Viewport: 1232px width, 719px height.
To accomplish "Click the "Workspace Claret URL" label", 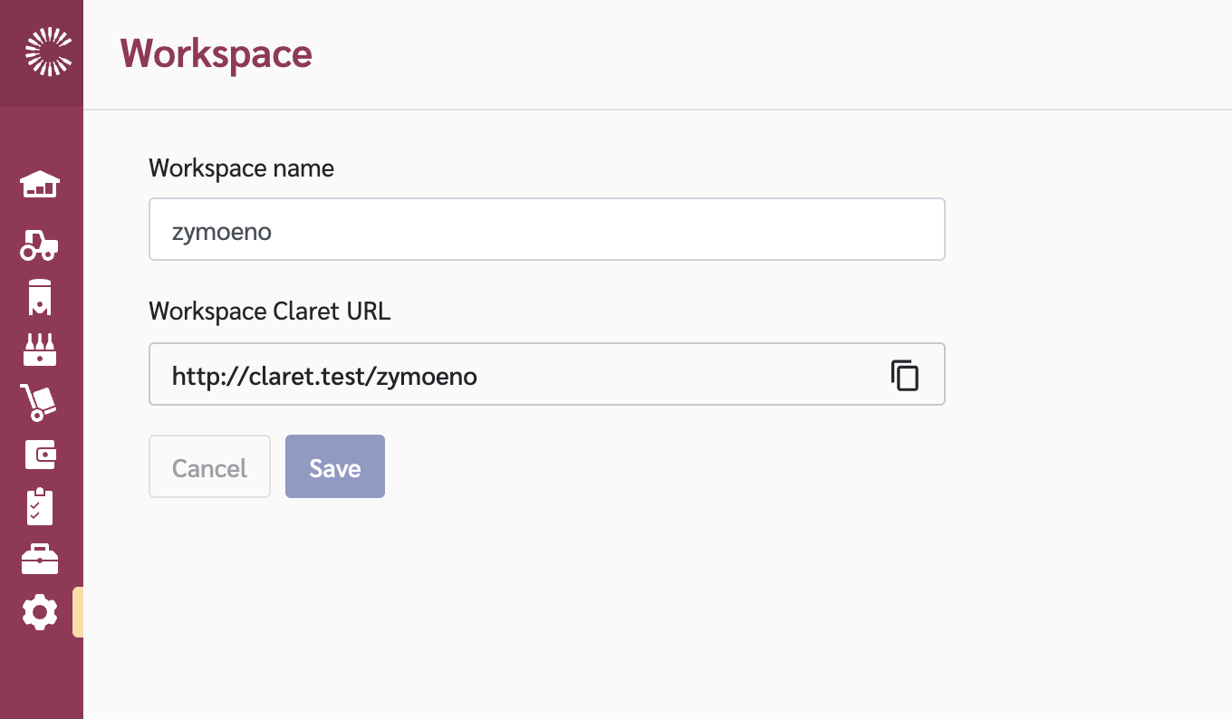I will point(269,312).
